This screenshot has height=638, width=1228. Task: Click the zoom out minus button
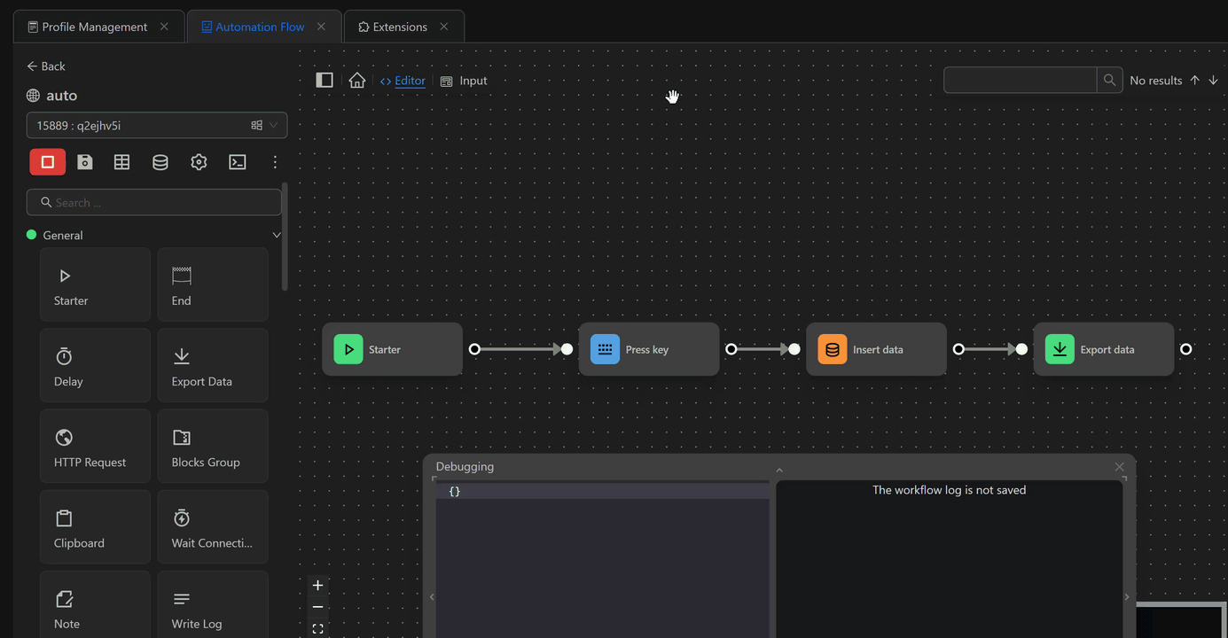[318, 607]
